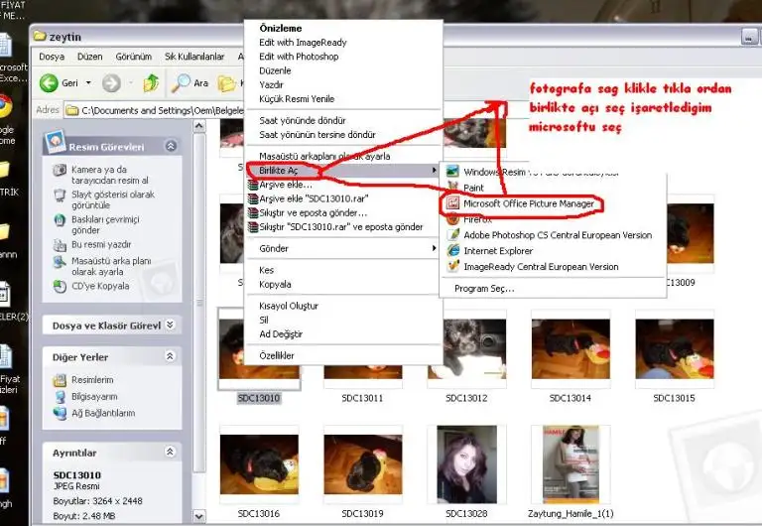The image size is (762, 526).
Task: Open the Ara search tool
Action: (x=190, y=83)
